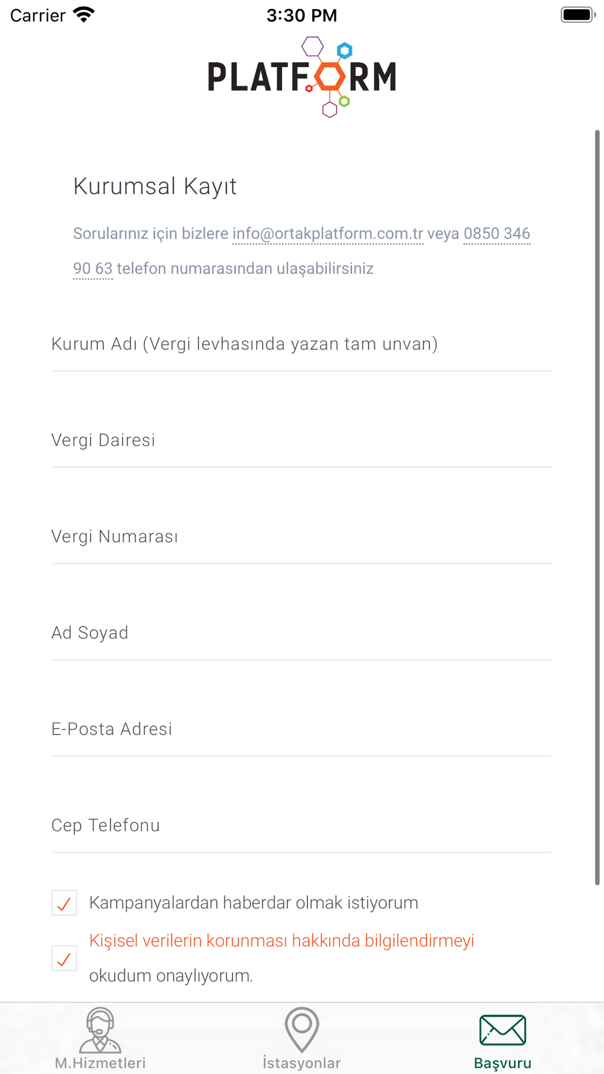Tap the Wi-Fi status icon
This screenshot has width=604, height=1074.
84,14
